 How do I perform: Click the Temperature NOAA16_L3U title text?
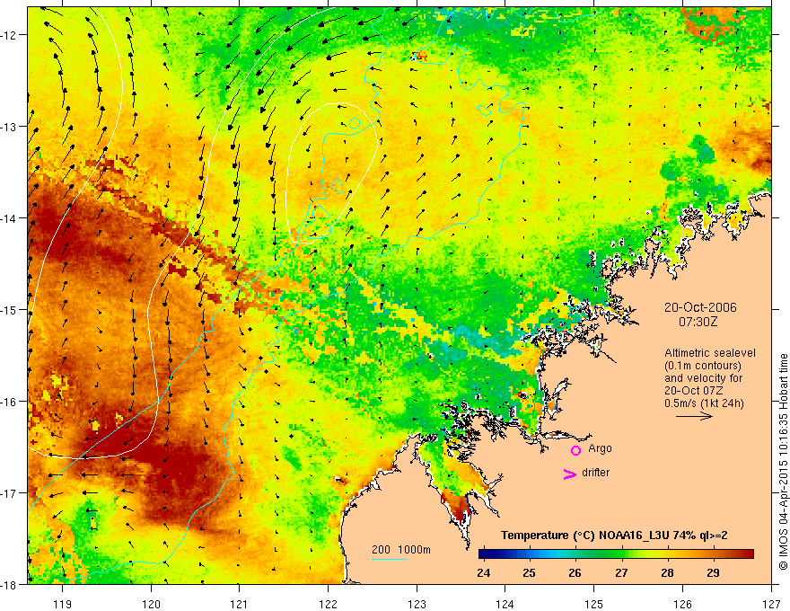click(x=614, y=536)
